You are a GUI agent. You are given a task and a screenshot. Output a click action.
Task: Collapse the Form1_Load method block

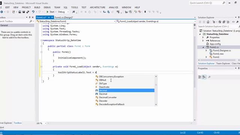[x=41, y=67]
